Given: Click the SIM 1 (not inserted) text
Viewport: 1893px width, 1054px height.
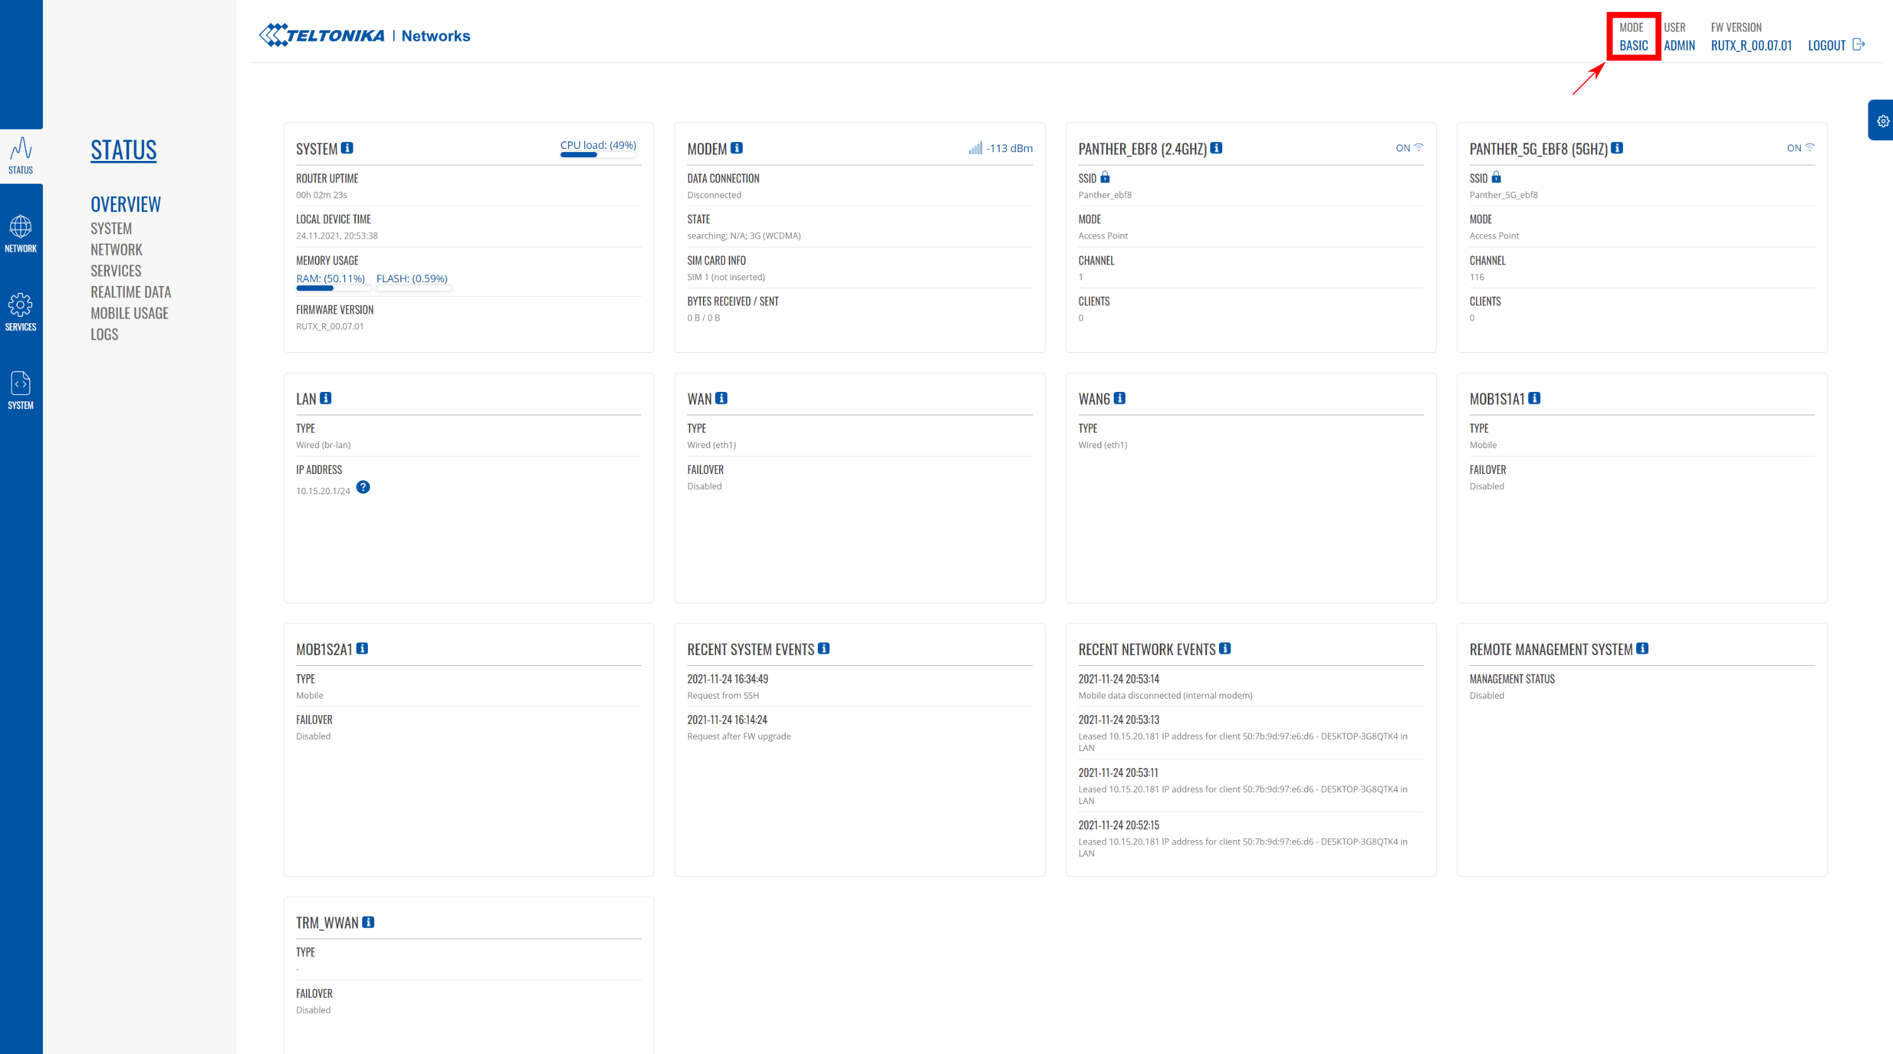Looking at the screenshot, I should click(x=726, y=277).
